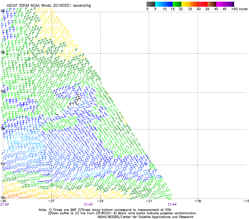The image size is (249, 219).
Task: Click the latitude label 58
Action: click(x=3, y=52)
